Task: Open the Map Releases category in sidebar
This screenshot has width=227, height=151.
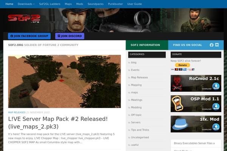Action: 139,78
